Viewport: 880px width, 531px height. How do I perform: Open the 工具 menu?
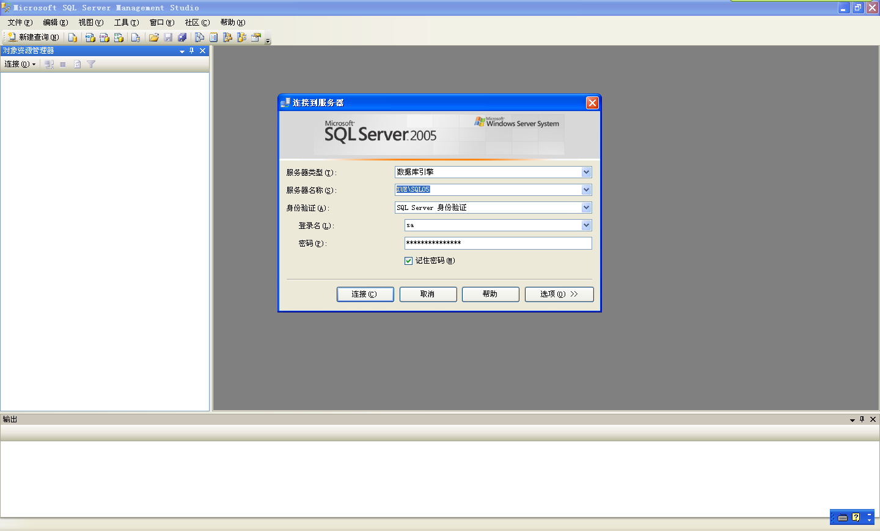127,23
